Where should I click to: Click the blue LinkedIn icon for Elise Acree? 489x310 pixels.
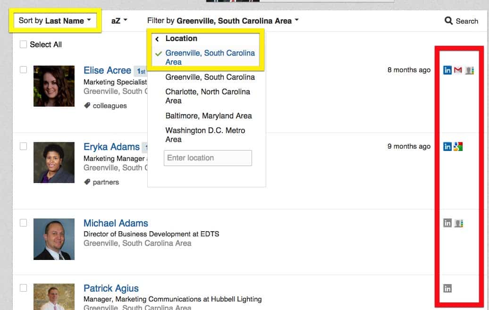click(x=447, y=70)
